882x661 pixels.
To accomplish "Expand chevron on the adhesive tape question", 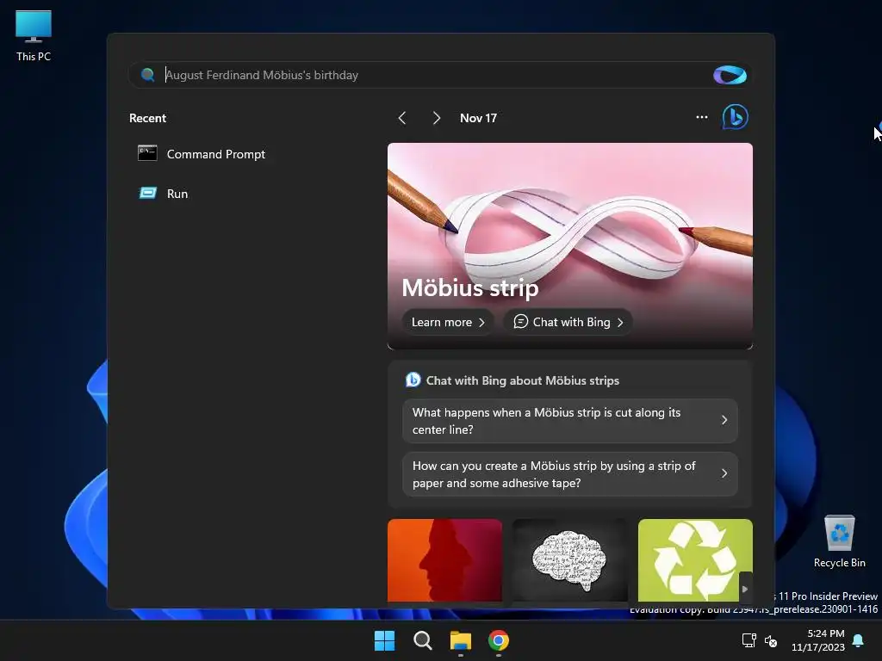I will click(724, 474).
